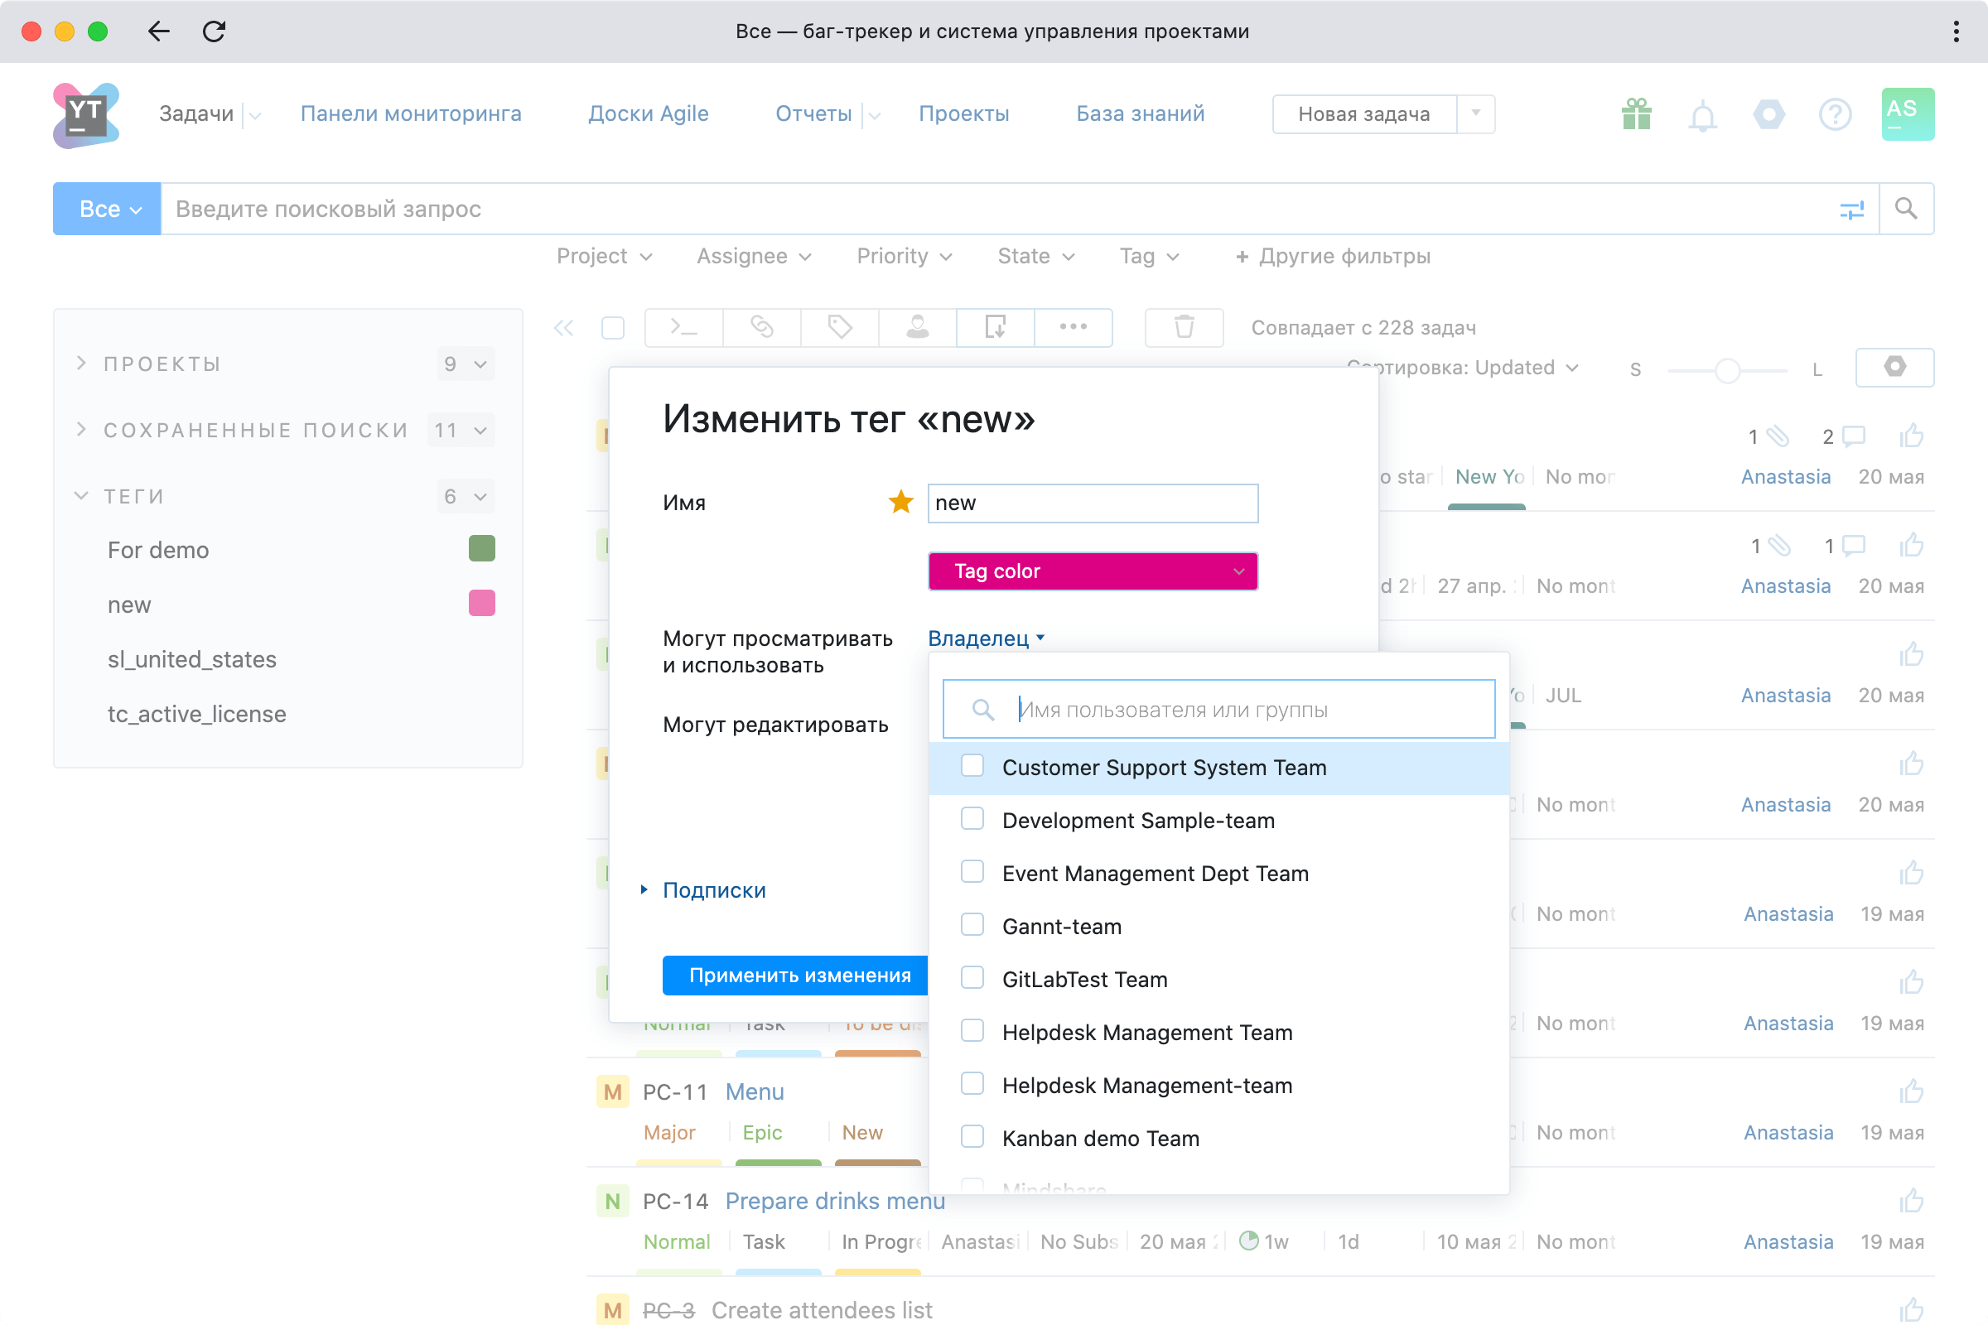The image size is (1988, 1325).
Task: Open the Задачи menu
Action: click(196, 114)
